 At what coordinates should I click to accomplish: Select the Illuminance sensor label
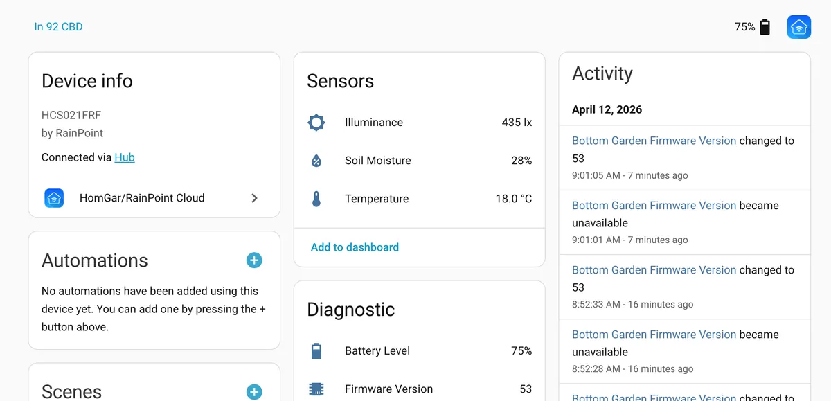tap(374, 123)
